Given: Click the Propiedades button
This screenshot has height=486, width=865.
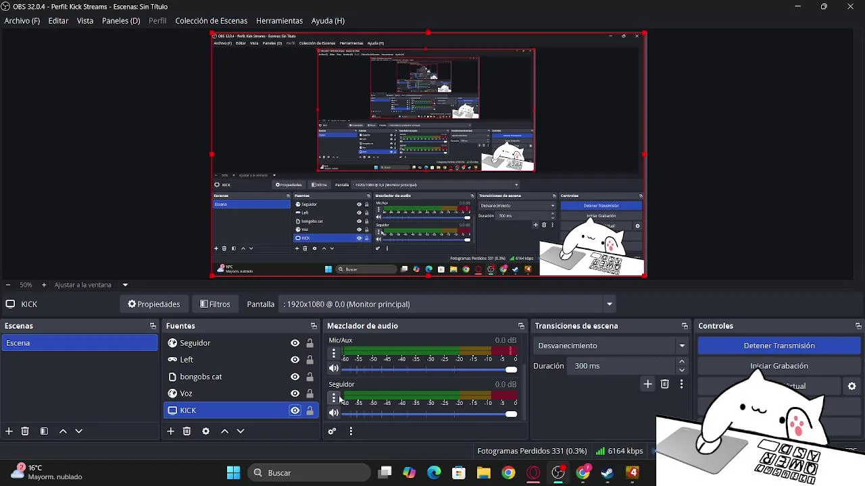Looking at the screenshot, I should point(154,304).
